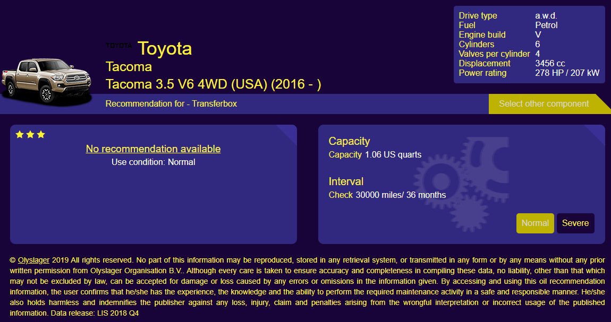Click the 30000 miles/ 36 months value
The height and width of the screenshot is (322, 611).
pyautogui.click(x=401, y=195)
